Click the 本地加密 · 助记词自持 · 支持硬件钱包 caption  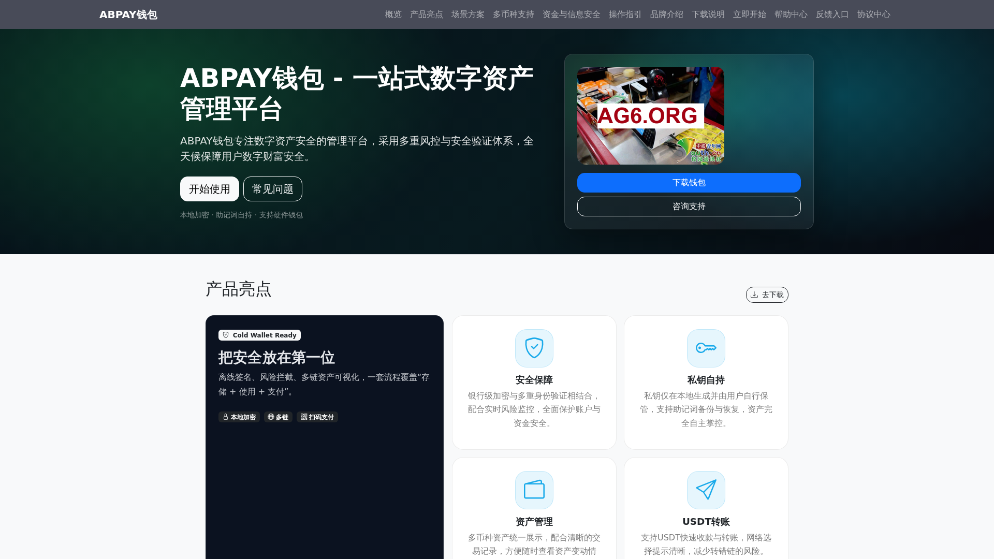tap(241, 215)
